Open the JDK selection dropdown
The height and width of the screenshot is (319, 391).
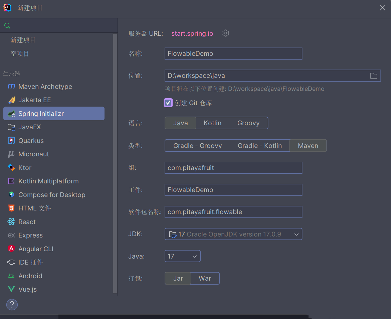[233, 234]
